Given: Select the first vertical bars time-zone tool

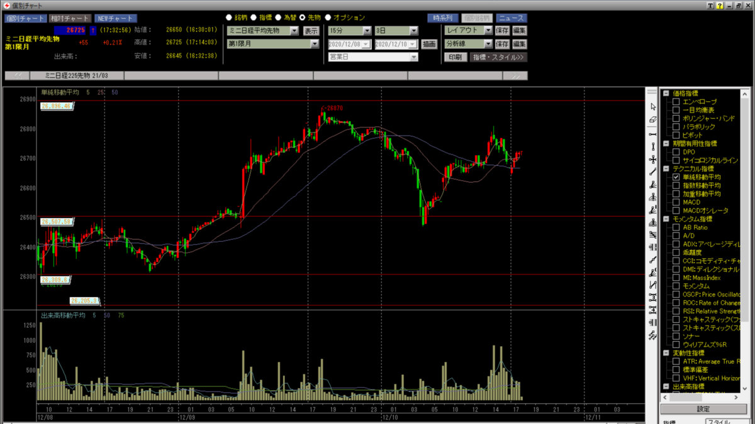Looking at the screenshot, I should click(x=652, y=247).
